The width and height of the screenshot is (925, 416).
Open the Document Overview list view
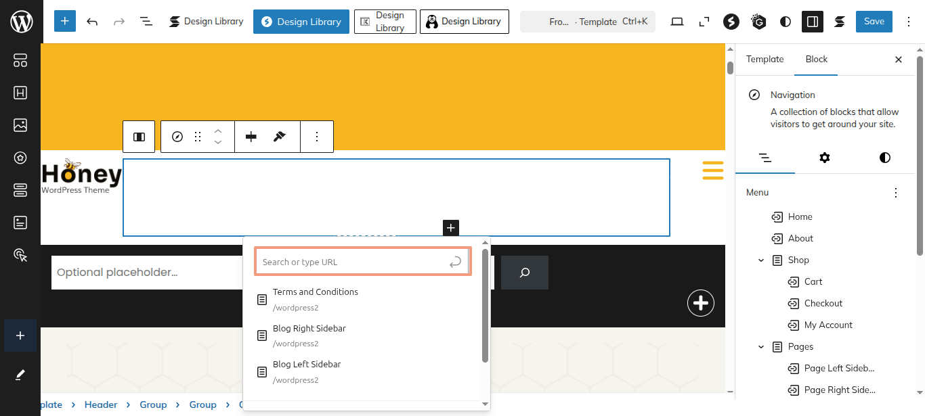point(146,22)
